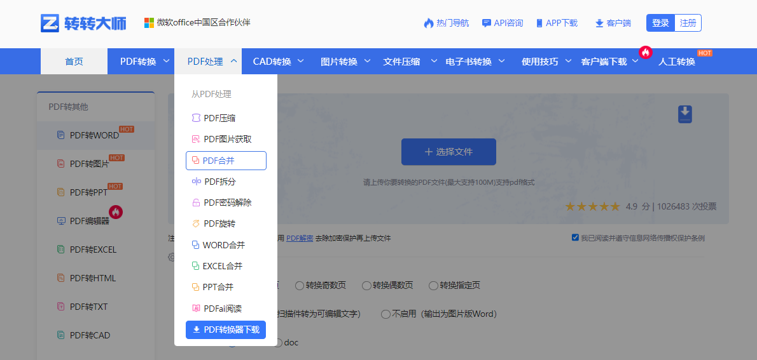Click the PDF密码解除 lock icon
Image resolution: width=757 pixels, height=360 pixels.
(196, 203)
